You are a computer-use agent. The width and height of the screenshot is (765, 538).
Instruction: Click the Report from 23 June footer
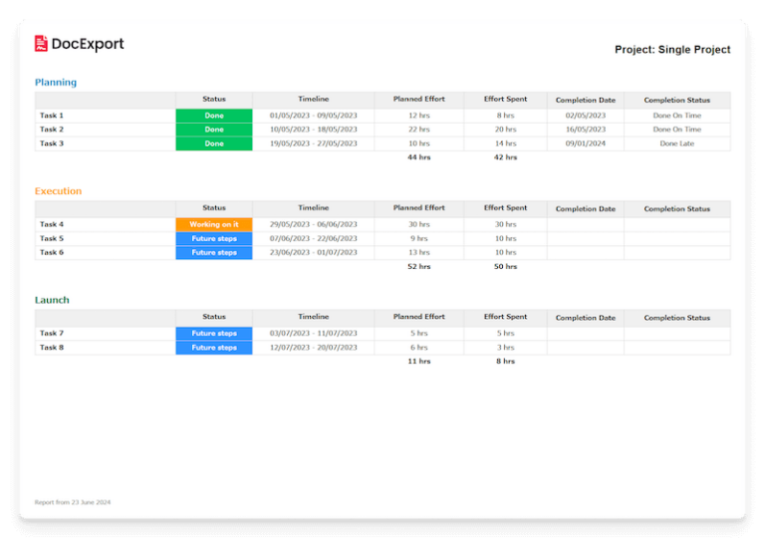(73, 502)
